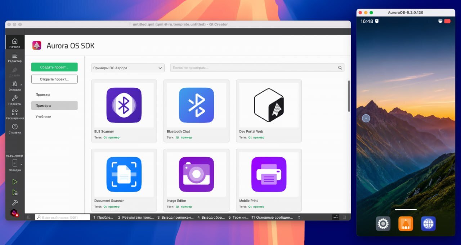Open the Расширения extensions mode

click(15, 114)
